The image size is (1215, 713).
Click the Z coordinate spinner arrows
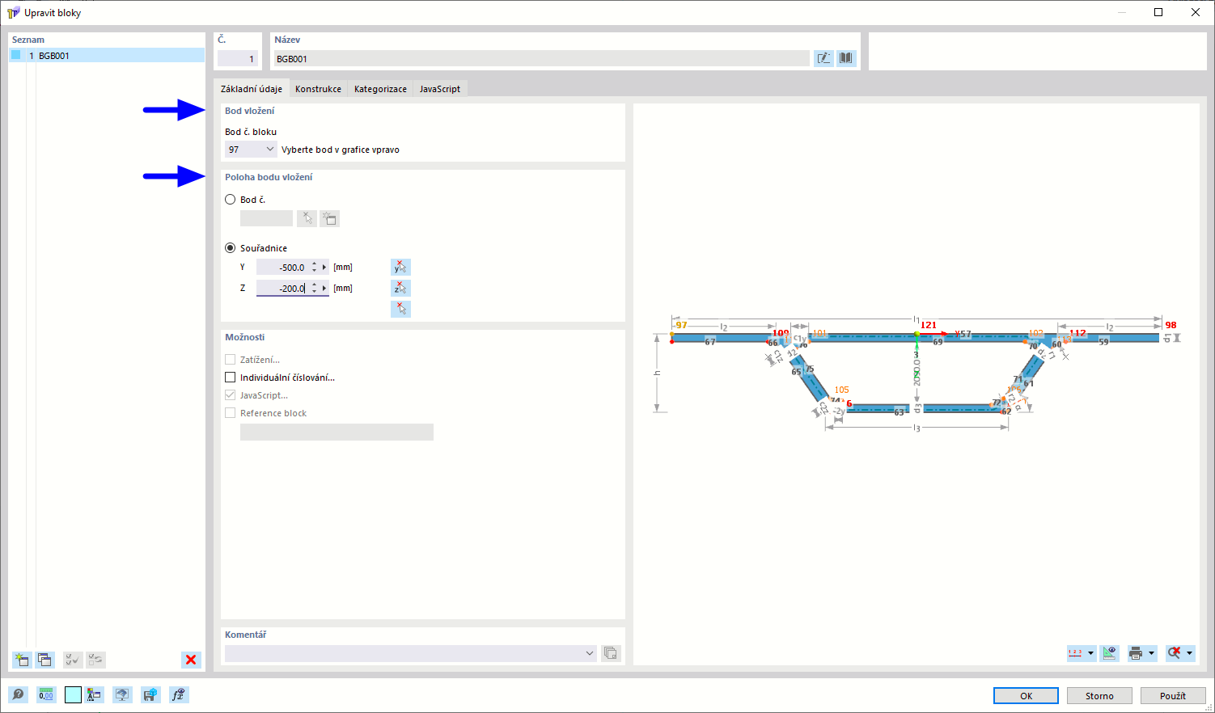pos(314,288)
